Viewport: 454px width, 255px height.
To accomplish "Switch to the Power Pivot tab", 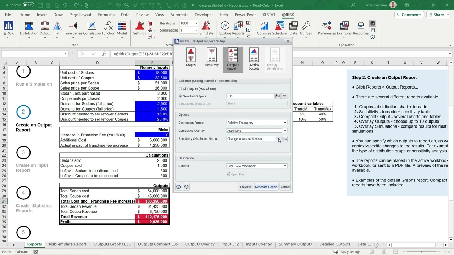I will coord(245,15).
